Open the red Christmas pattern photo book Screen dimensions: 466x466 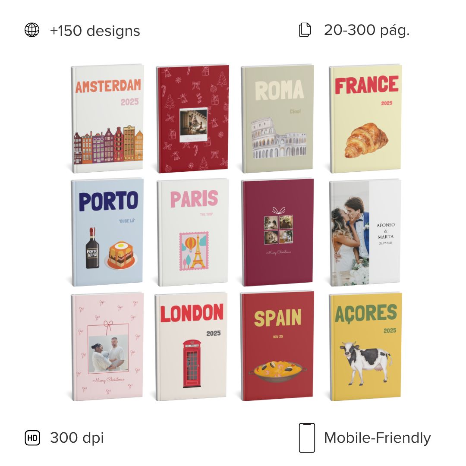coord(192,119)
